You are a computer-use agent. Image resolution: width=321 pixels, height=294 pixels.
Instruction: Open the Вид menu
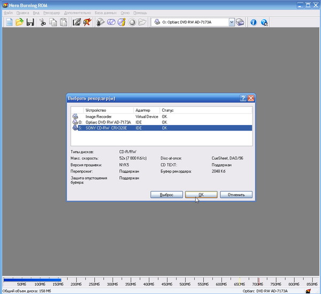point(36,13)
